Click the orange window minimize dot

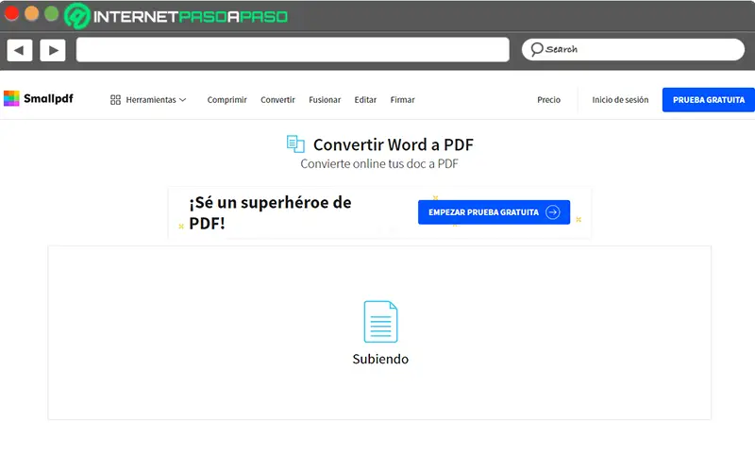pyautogui.click(x=31, y=13)
